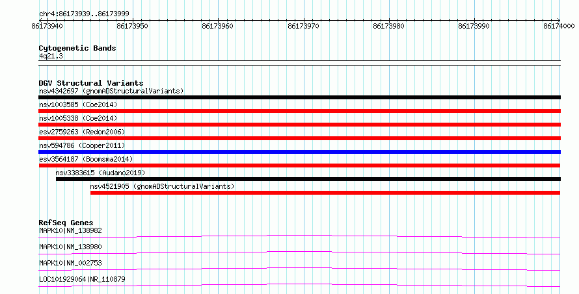Open transcript MAPK10|NM_138980 label
Screen dimensions: 579x294
[70, 247]
